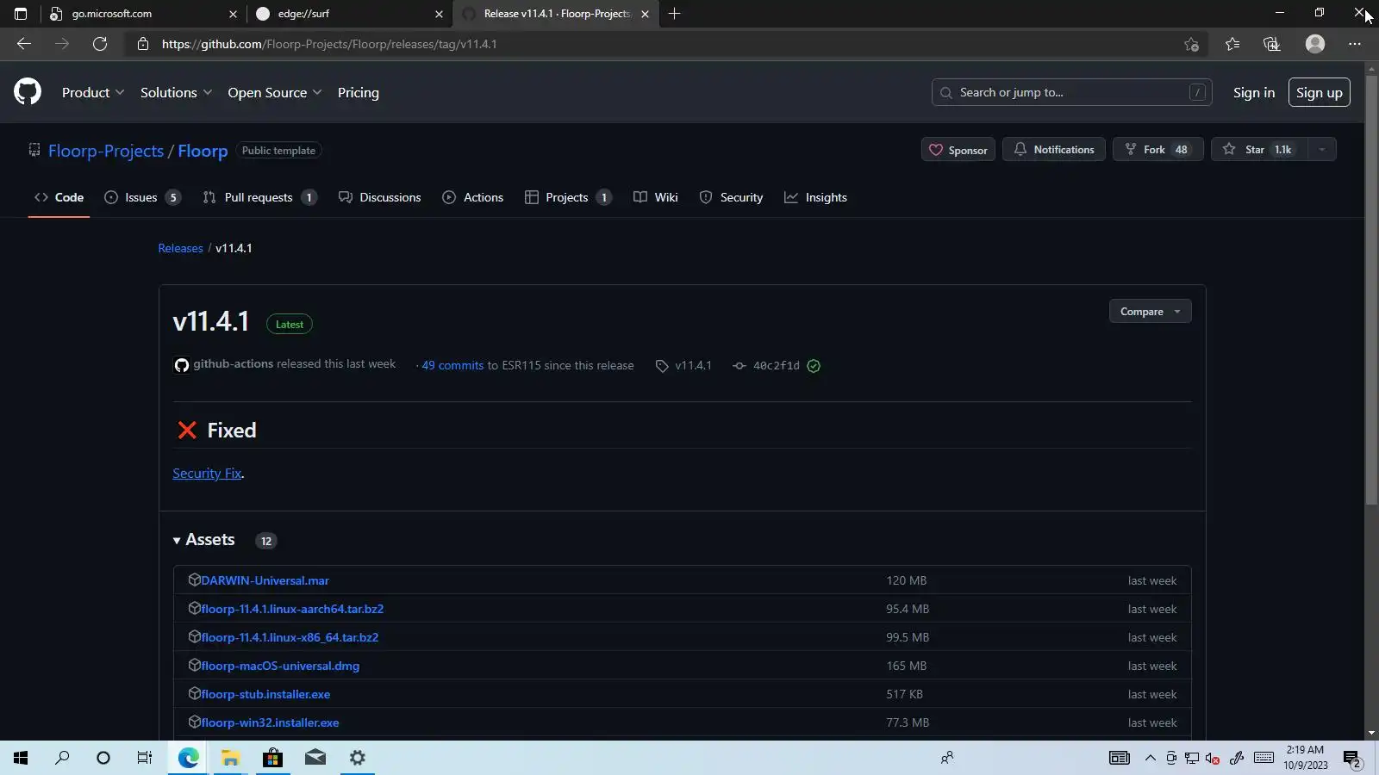
Task: Open the Favorites list icon
Action: pos(1232,44)
